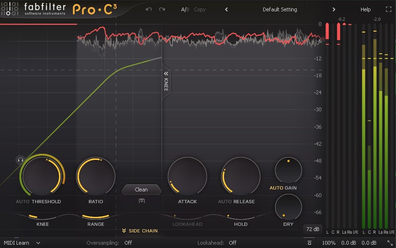Screen dimensions: 396x248
Task: Open the MIDI Learn dropdown arrow
Action: click(x=38, y=243)
